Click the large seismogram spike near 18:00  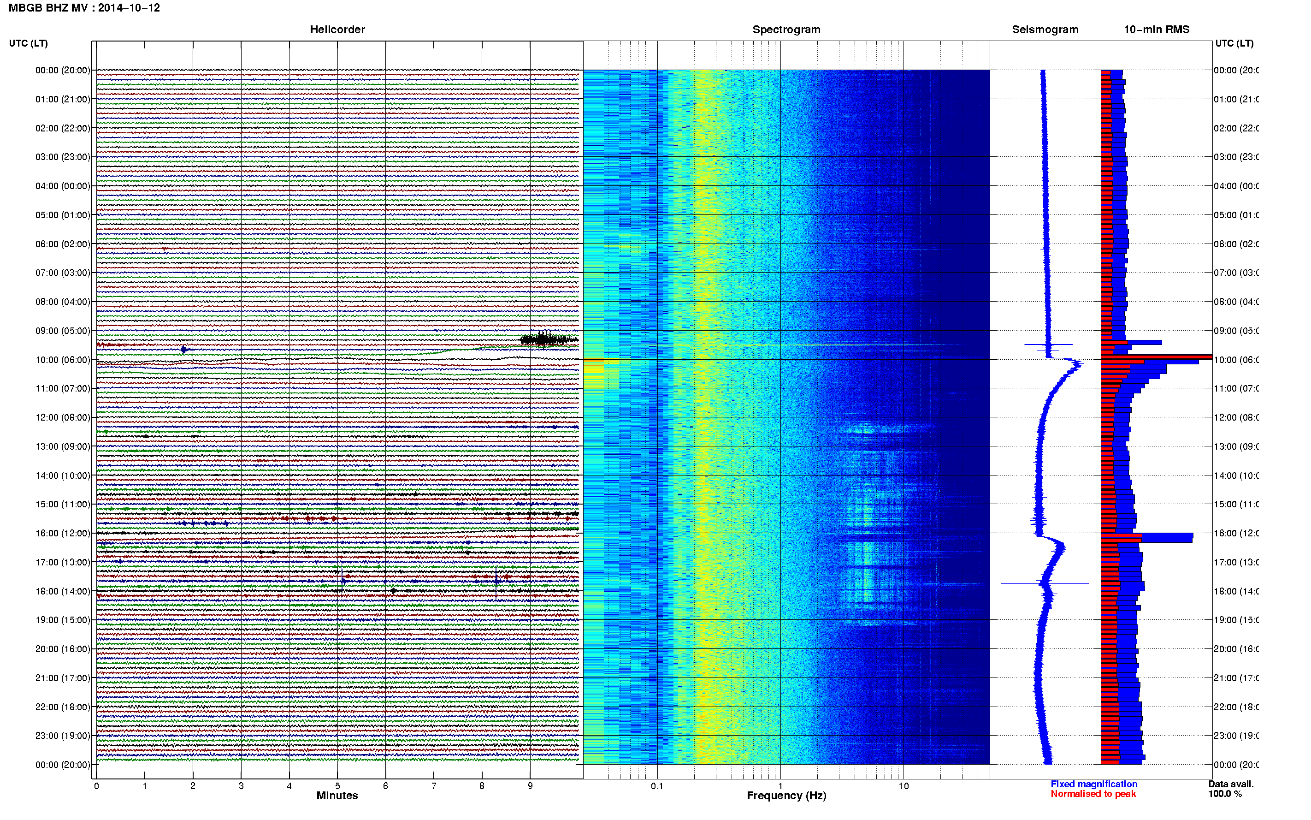point(1044,585)
